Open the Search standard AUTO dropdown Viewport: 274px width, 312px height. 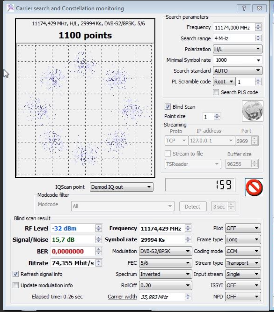click(238, 71)
